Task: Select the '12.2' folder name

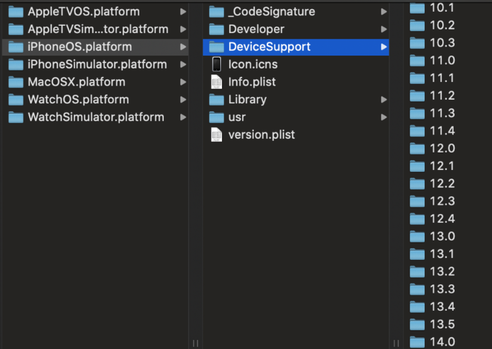Action: (442, 184)
